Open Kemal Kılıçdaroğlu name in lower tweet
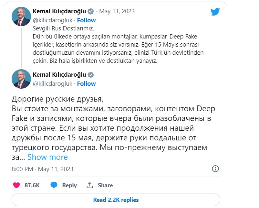Screen dimensions: 259x208 (60, 75)
